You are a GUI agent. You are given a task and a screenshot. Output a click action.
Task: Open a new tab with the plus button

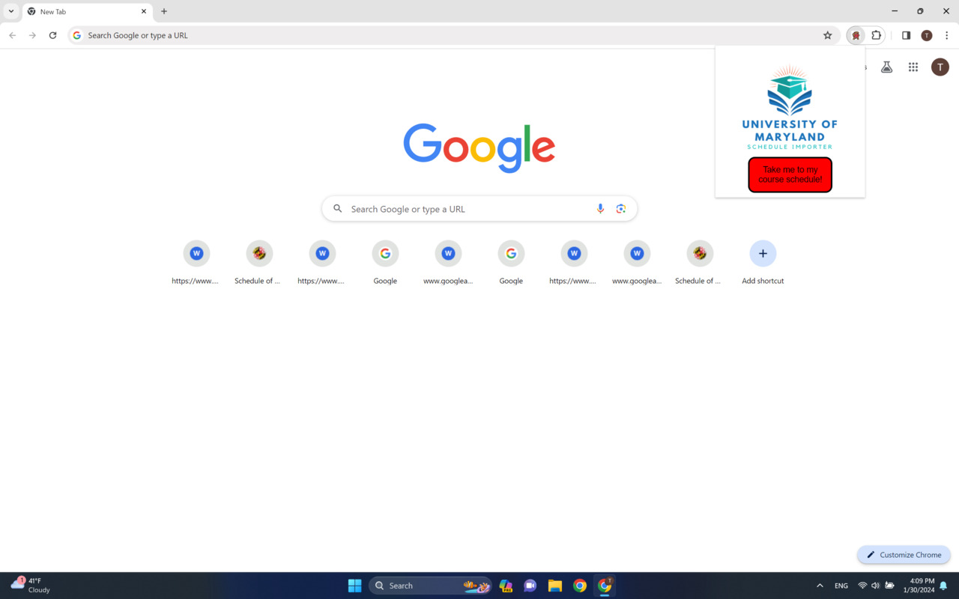pos(163,11)
